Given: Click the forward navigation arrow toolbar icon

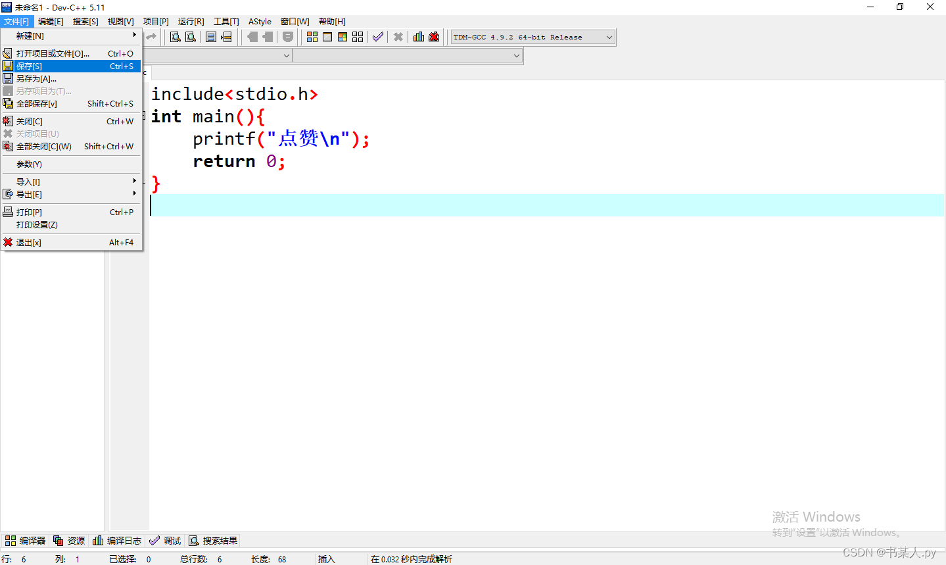Looking at the screenshot, I should tap(268, 37).
